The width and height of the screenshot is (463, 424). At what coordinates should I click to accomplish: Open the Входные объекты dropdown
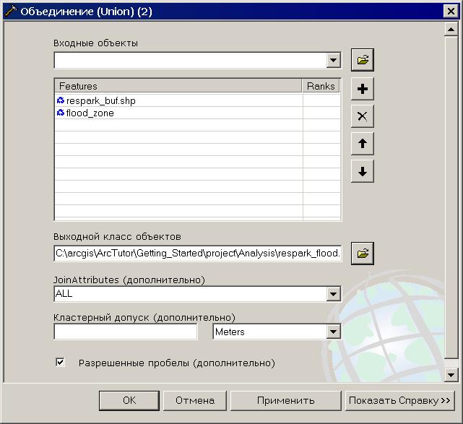pyautogui.click(x=334, y=60)
